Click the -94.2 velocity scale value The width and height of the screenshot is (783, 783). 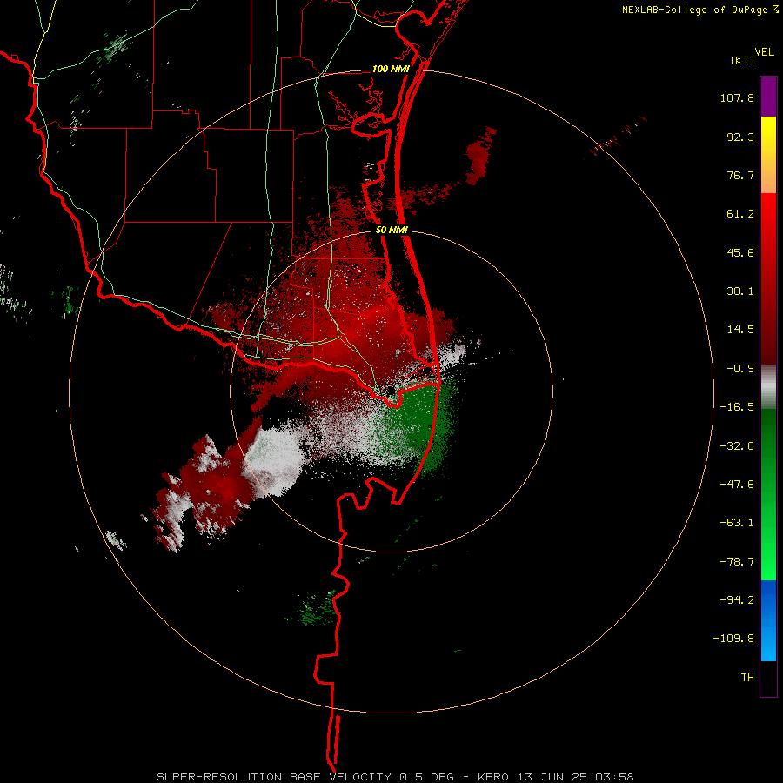point(737,600)
